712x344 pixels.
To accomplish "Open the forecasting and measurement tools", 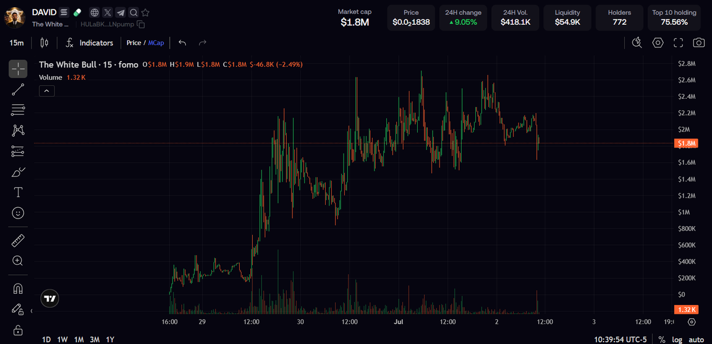I will [x=18, y=151].
